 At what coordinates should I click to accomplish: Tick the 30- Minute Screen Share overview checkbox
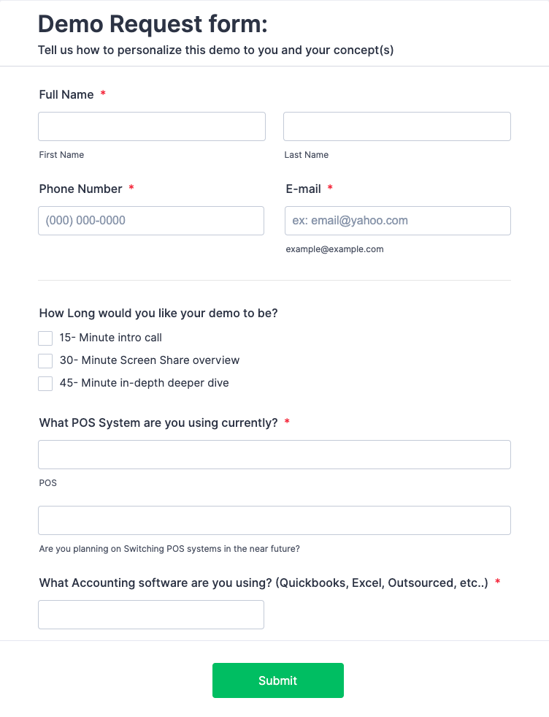pyautogui.click(x=45, y=361)
